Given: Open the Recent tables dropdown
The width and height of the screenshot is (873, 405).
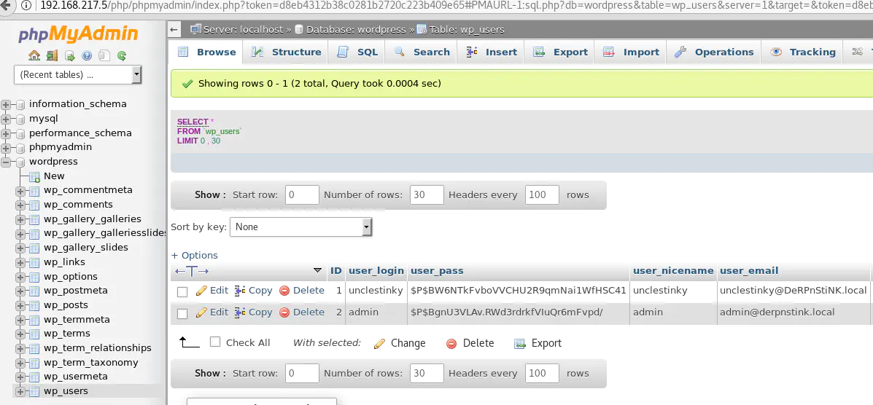Looking at the screenshot, I should coord(78,74).
